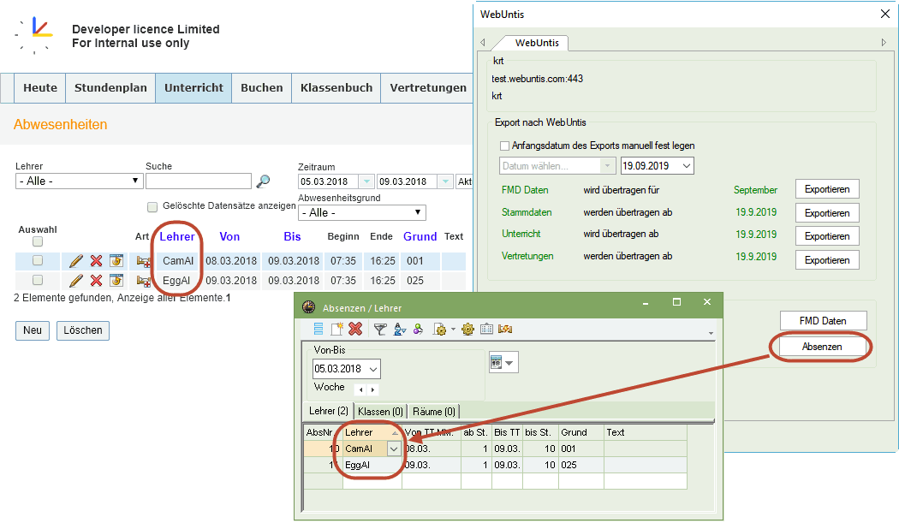Open the Abwesenheitsgrund - Alle - dropdown
Screen dimensions: 899x523
pyautogui.click(x=362, y=213)
